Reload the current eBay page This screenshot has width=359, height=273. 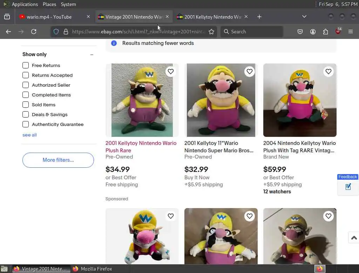(34, 32)
